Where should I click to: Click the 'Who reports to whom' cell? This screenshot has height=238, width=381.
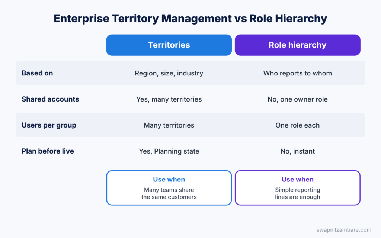pyautogui.click(x=297, y=73)
